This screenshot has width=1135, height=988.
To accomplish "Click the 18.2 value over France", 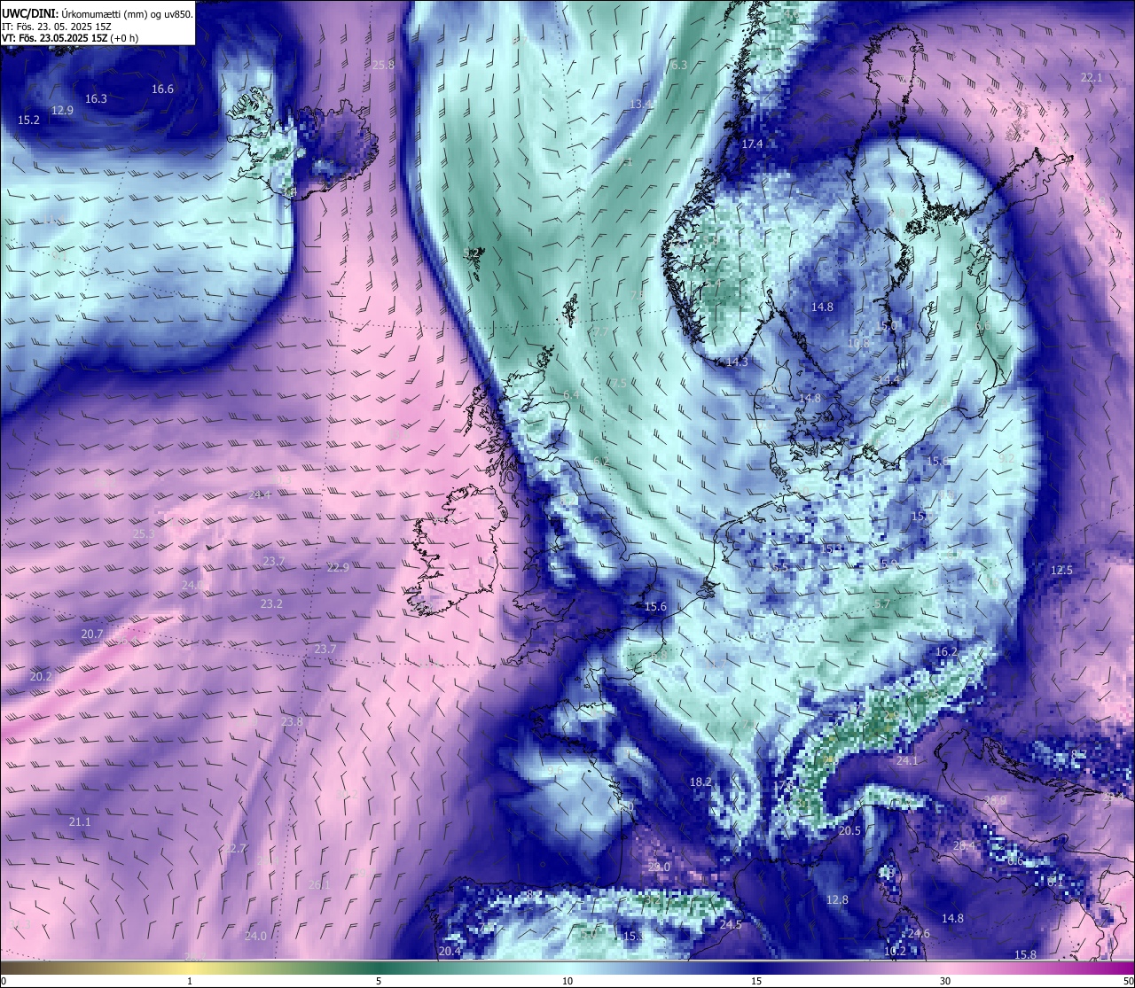I will point(701,782).
